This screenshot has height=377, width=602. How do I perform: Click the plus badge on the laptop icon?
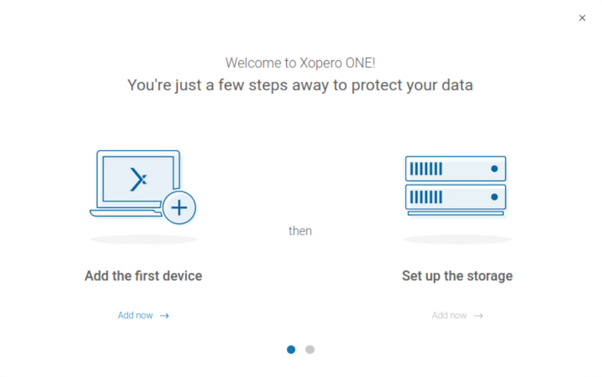coord(179,207)
